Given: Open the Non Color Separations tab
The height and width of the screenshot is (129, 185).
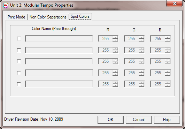Looking at the screenshot, I should click(x=48, y=17).
